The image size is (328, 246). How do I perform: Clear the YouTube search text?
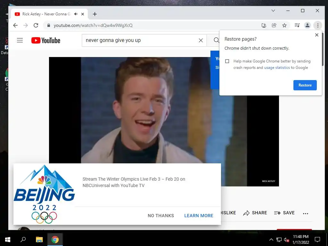201,40
